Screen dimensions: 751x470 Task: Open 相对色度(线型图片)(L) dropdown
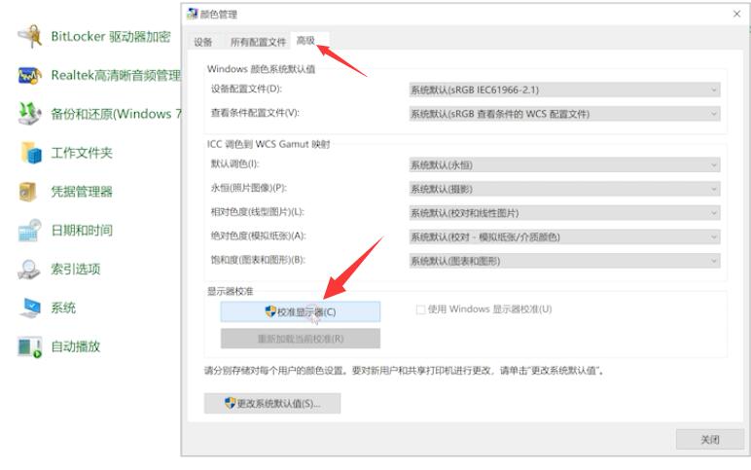tap(564, 213)
